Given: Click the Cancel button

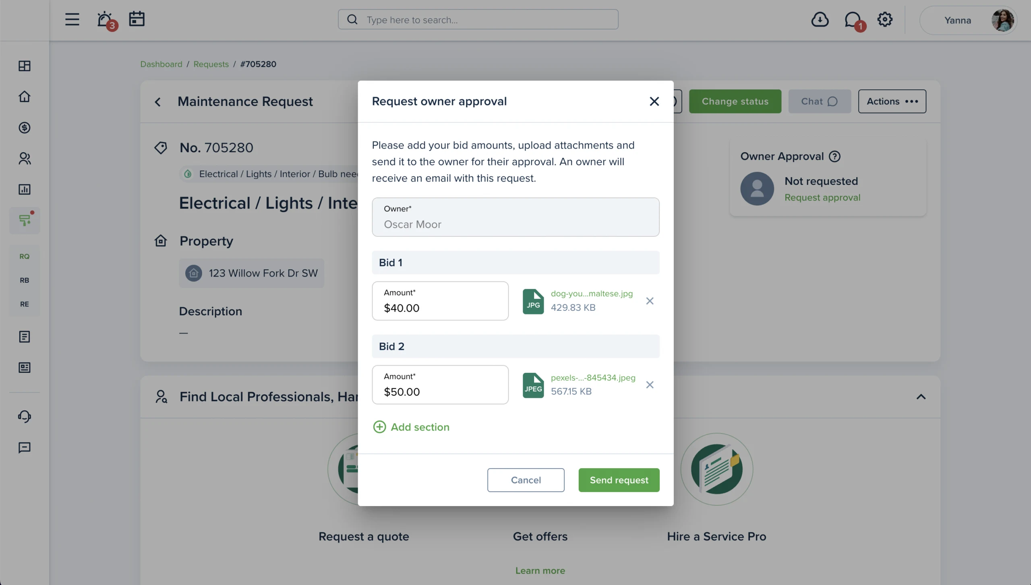Looking at the screenshot, I should 526,480.
